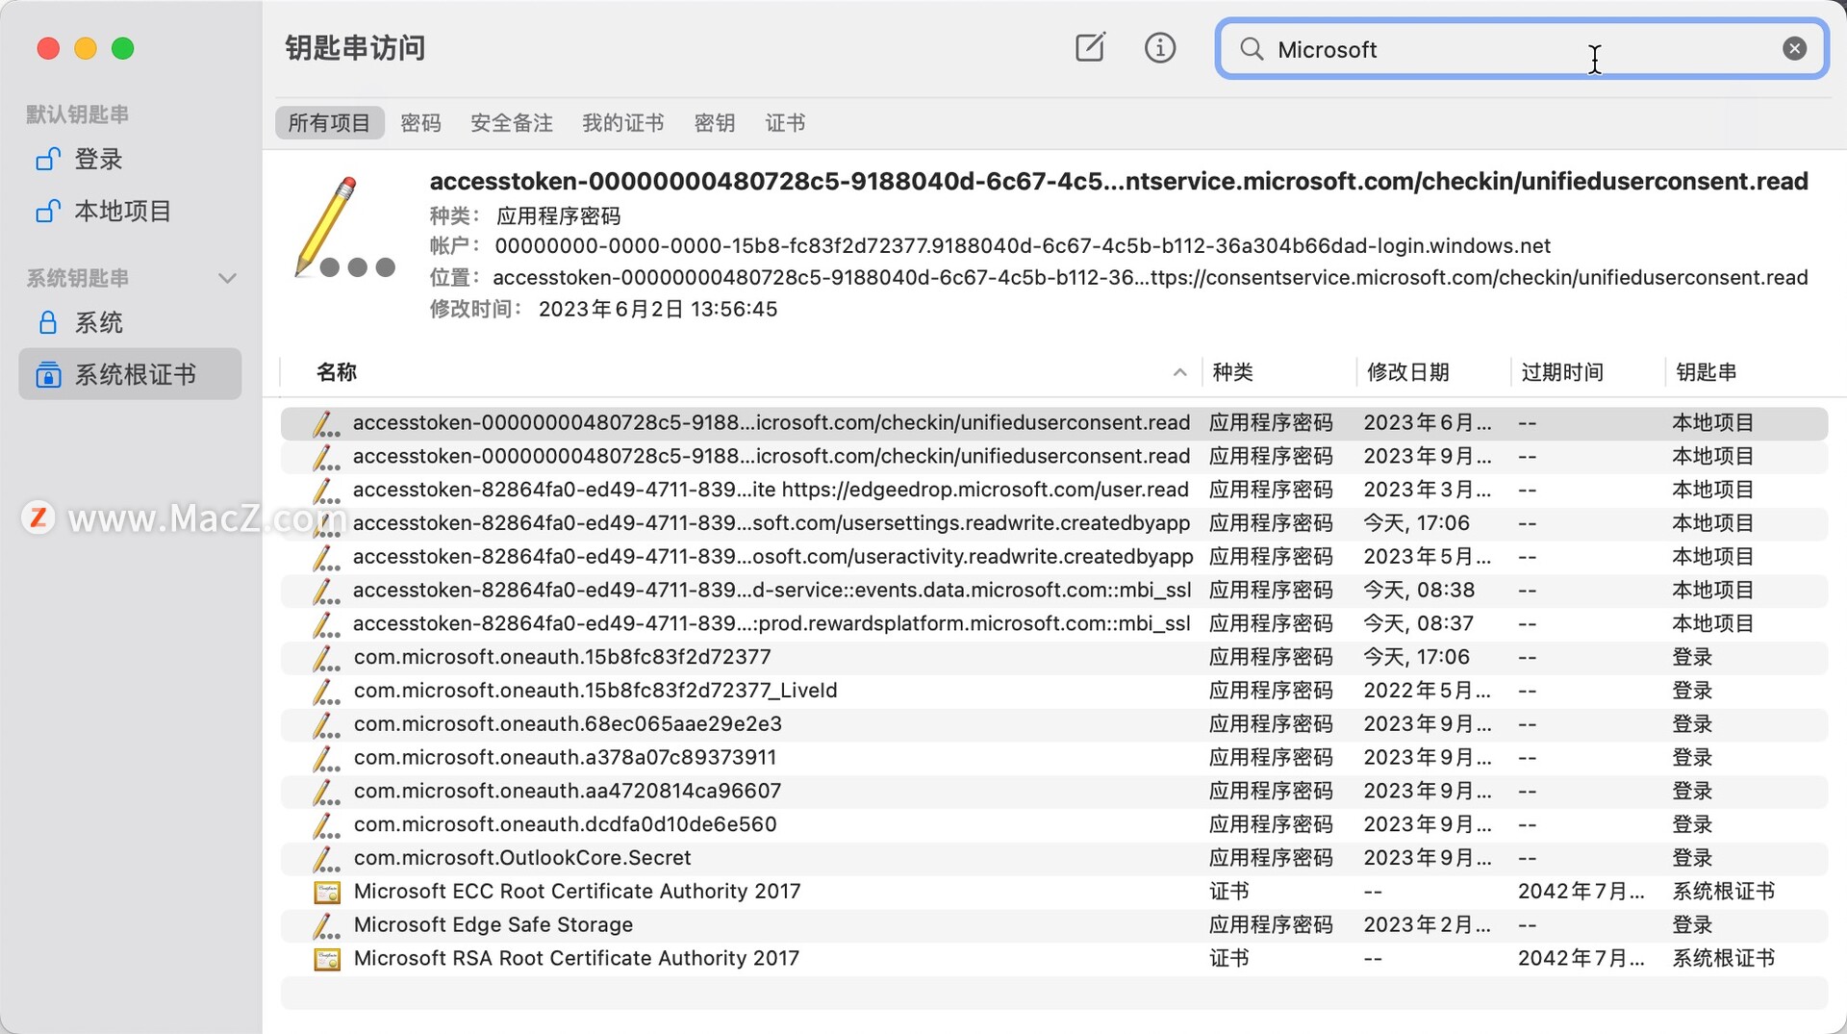Click 今天, 17:06 date of usersettings row
1847x1034 pixels.
pos(1416,523)
